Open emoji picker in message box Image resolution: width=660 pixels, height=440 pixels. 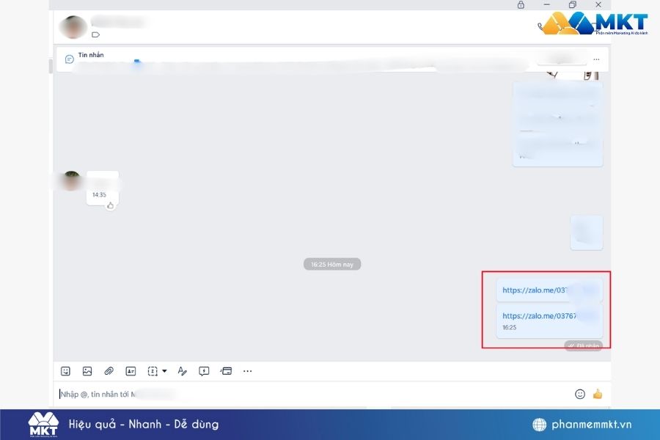click(580, 394)
